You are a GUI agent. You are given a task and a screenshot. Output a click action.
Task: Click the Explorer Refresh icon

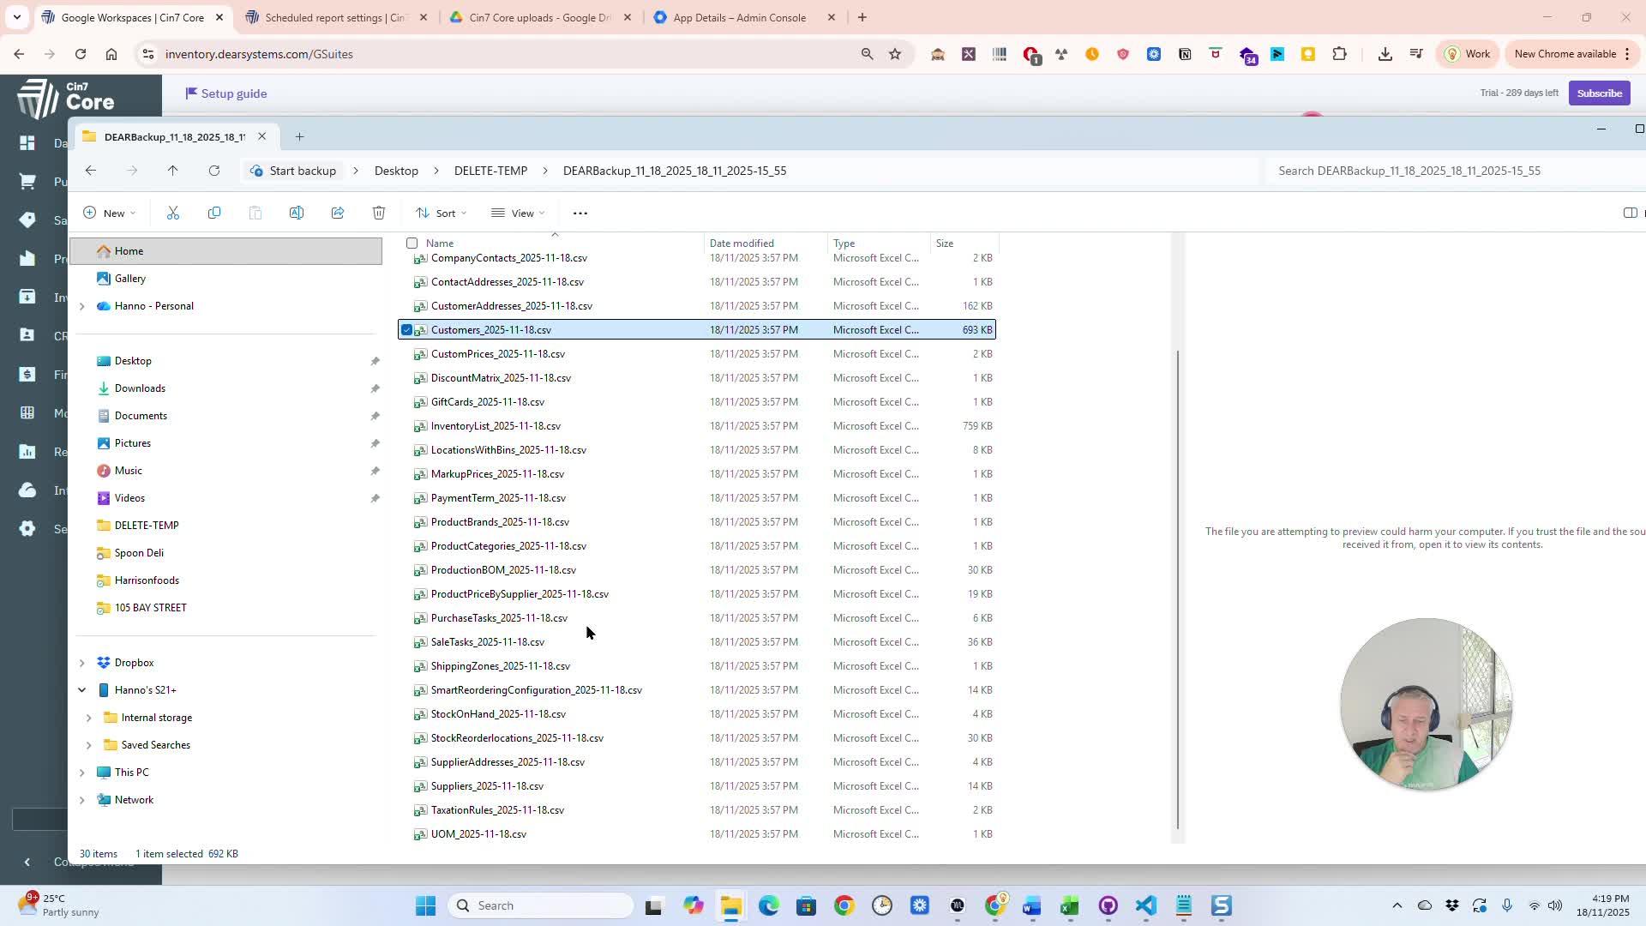tap(214, 171)
